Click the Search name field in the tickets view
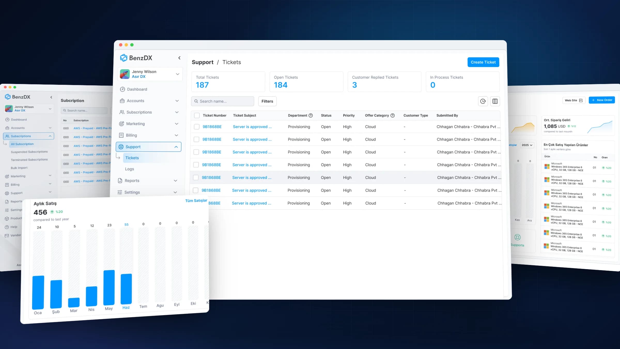This screenshot has width=620, height=349. coord(222,101)
